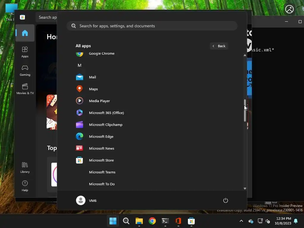304x228 pixels.
Task: Minimize the background terminal window
Action: pyautogui.click(x=286, y=22)
